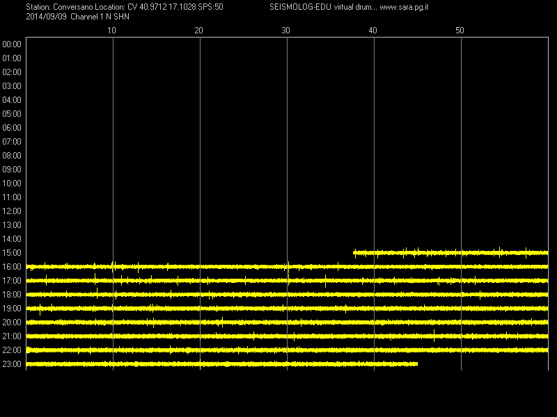The width and height of the screenshot is (557, 417).
Task: Click the 13:00 hour label
Action: point(12,225)
